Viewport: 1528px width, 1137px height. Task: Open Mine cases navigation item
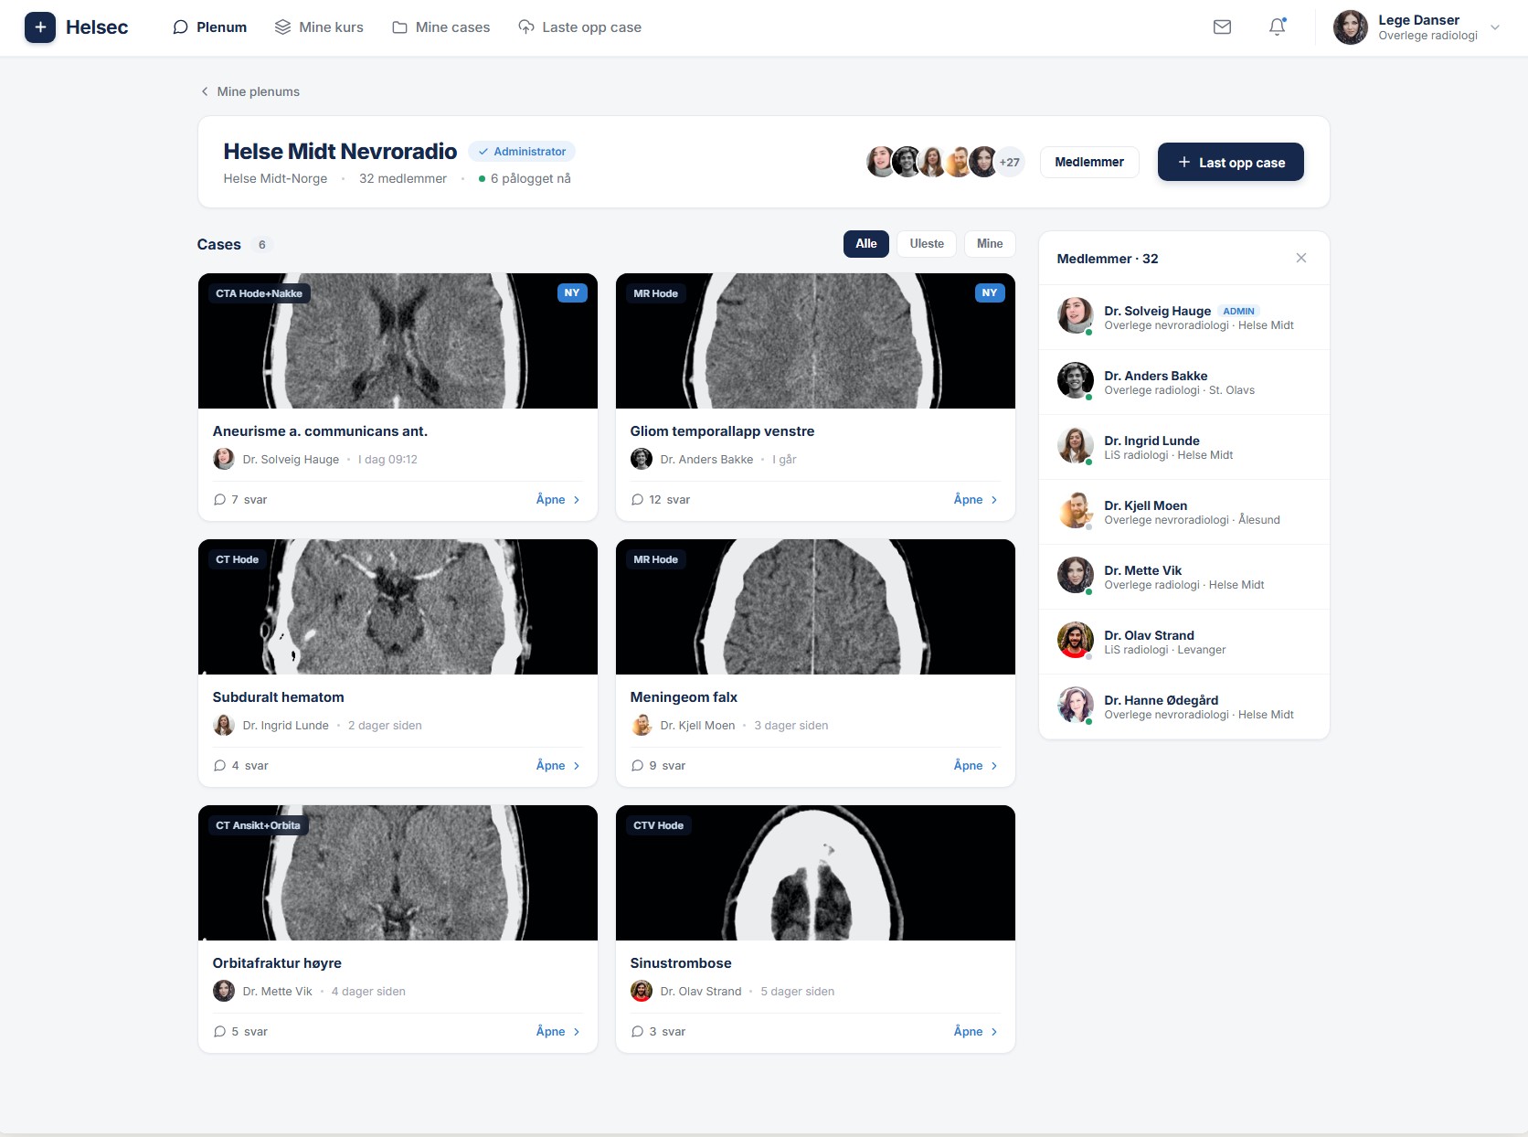tap(441, 27)
